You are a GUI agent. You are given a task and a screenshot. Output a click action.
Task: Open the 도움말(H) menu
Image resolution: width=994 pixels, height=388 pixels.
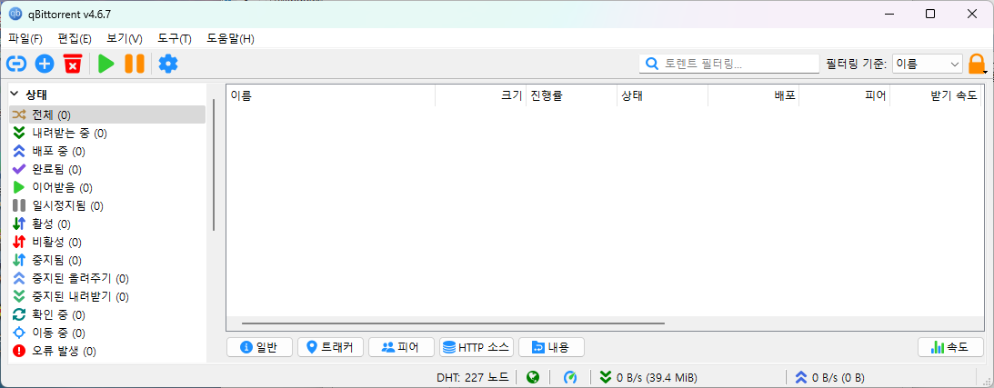(x=230, y=38)
